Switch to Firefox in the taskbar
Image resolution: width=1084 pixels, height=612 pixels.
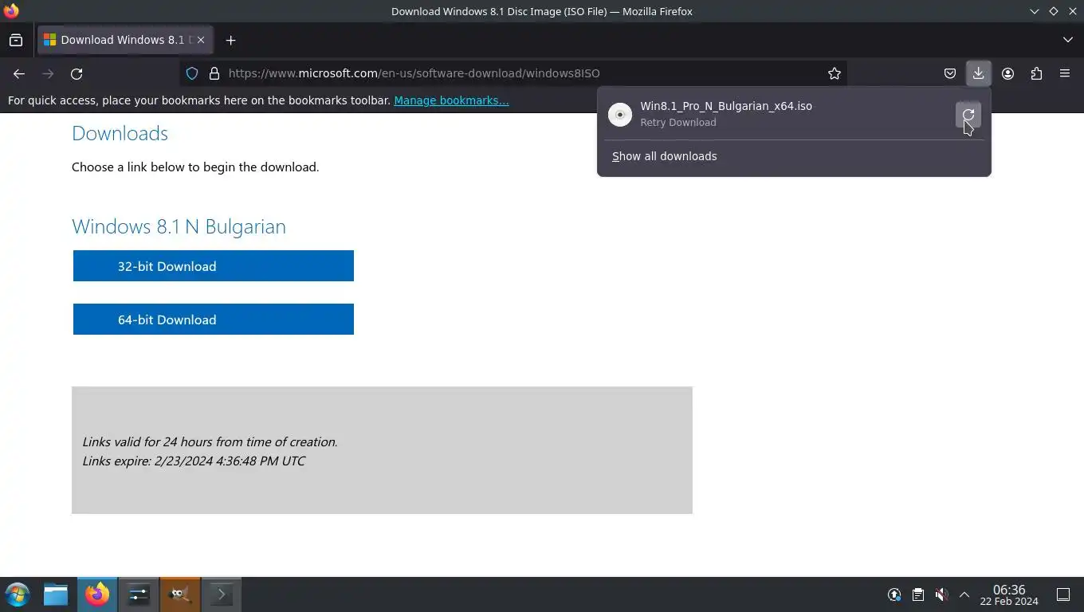click(97, 594)
